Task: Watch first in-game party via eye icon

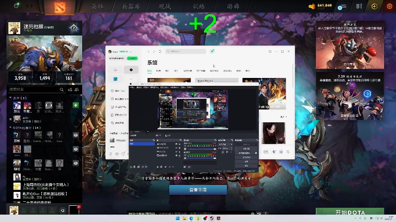Action: tap(76, 135)
